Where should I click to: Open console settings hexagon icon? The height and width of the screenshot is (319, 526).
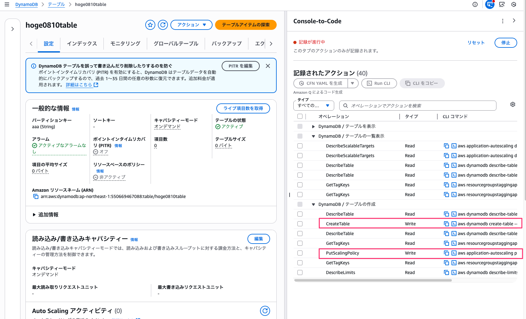tap(514, 4)
